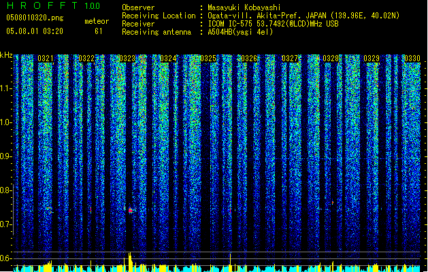
Task: Click the meteor count value 61
Action: tap(99, 31)
